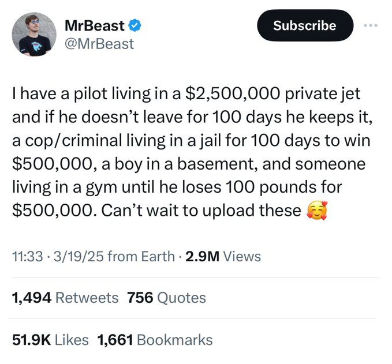Show the 51.9K Likes list

tap(50, 340)
